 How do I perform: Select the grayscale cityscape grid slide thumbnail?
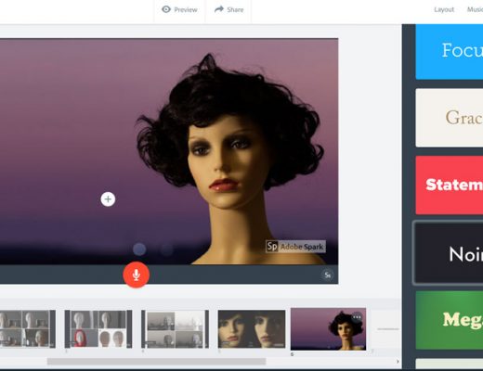point(175,329)
